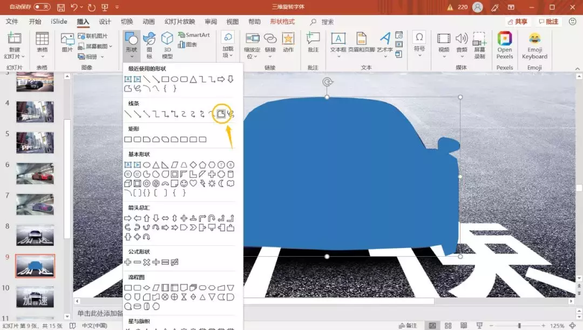Insert a SmartArt graphic

tap(194, 35)
